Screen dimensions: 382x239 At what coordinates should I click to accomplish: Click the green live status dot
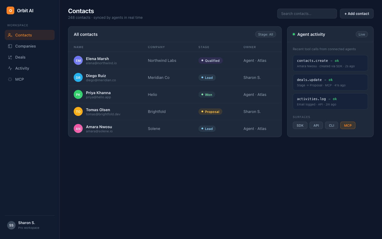pyautogui.click(x=294, y=34)
